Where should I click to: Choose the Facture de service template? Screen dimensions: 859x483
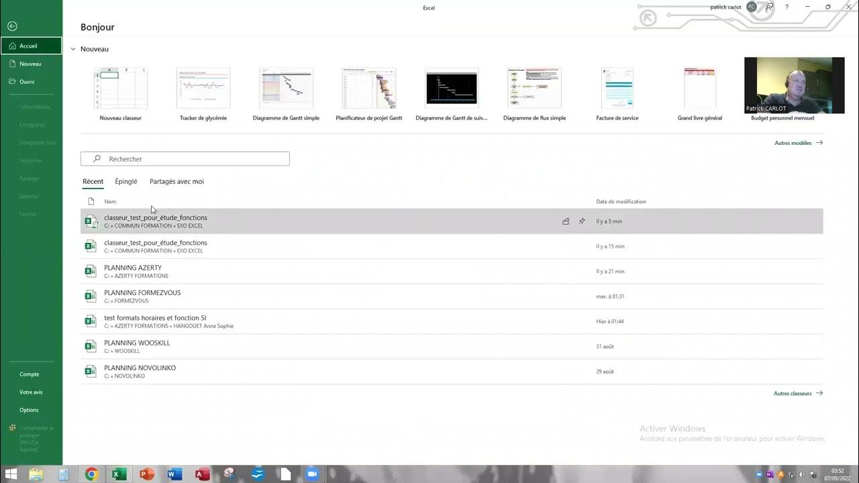(x=617, y=94)
